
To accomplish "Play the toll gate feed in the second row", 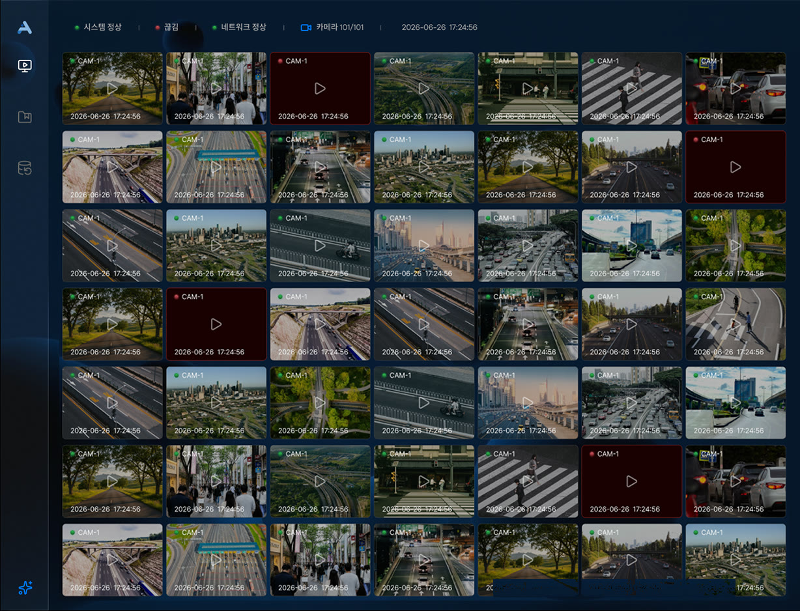I will [x=216, y=167].
